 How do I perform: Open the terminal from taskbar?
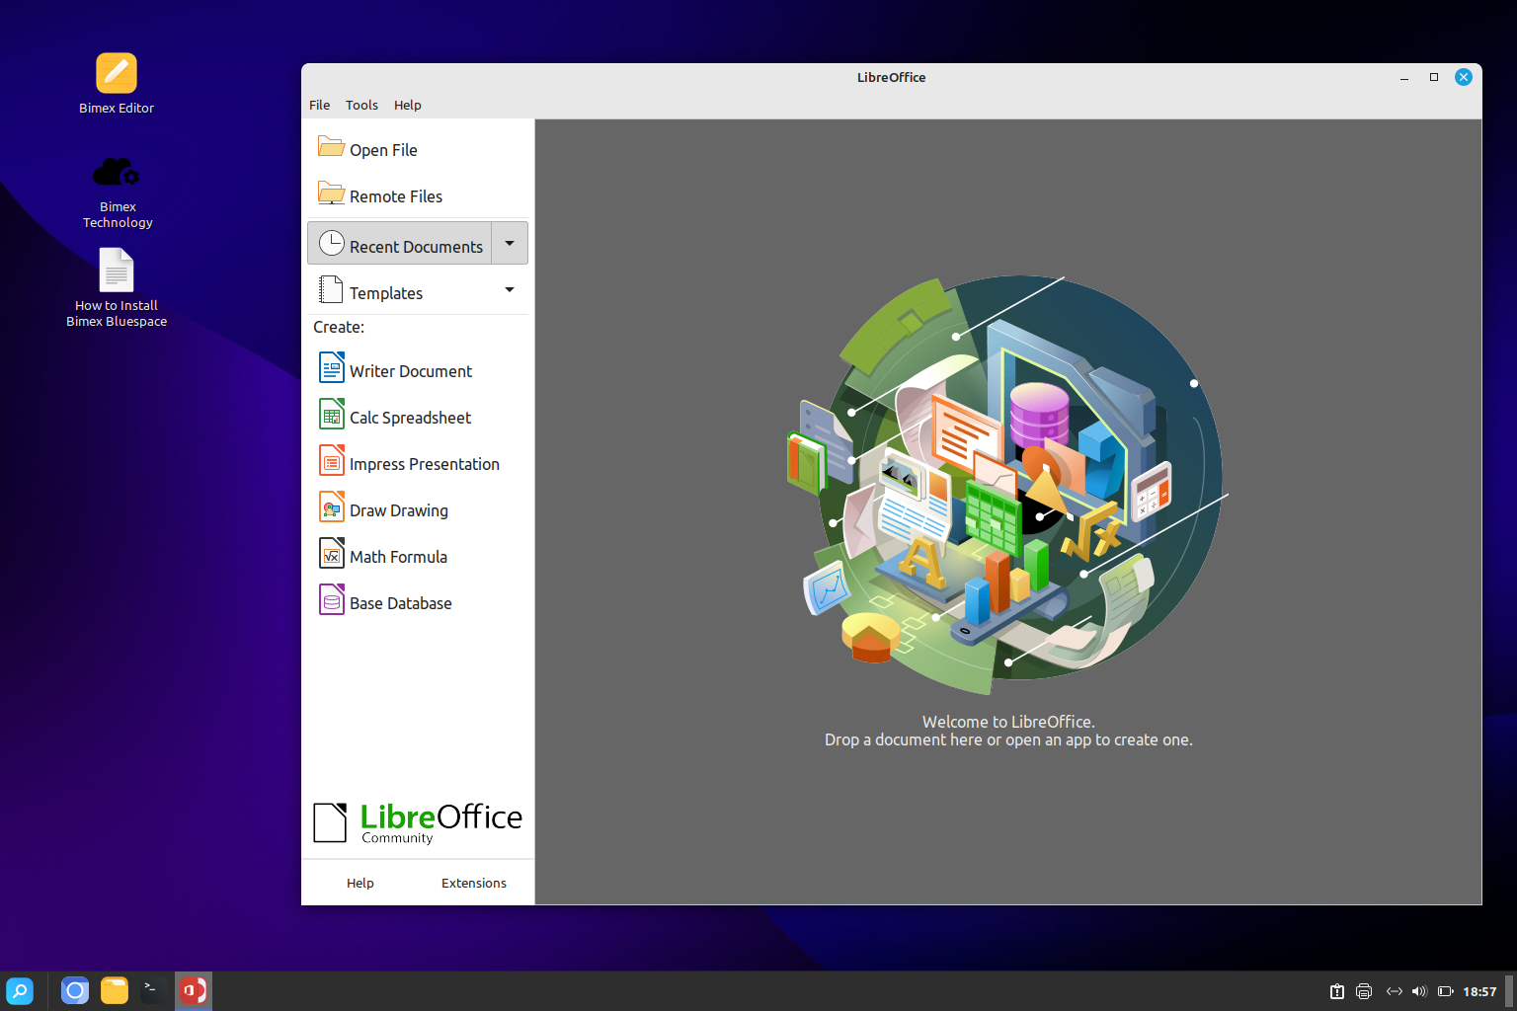point(154,990)
